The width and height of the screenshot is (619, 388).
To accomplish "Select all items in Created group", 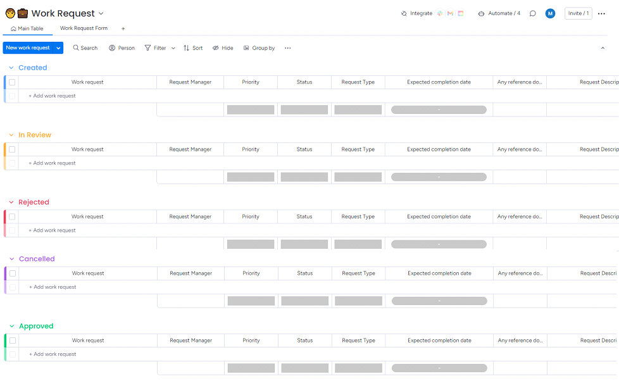I will [12, 82].
